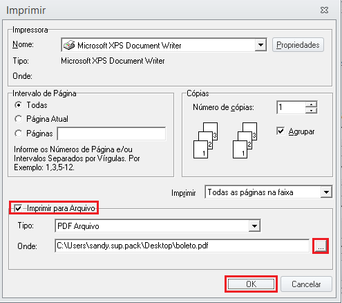Focus the Páginas range text field
The image size is (342, 303).
(x=111, y=134)
